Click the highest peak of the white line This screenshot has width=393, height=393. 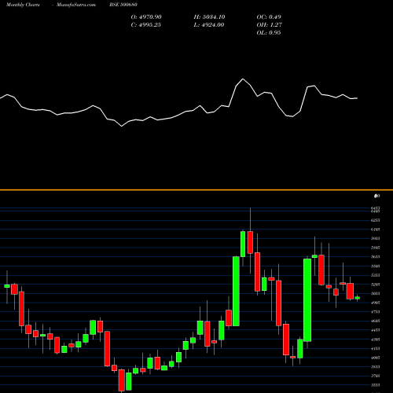pyautogui.click(x=243, y=79)
